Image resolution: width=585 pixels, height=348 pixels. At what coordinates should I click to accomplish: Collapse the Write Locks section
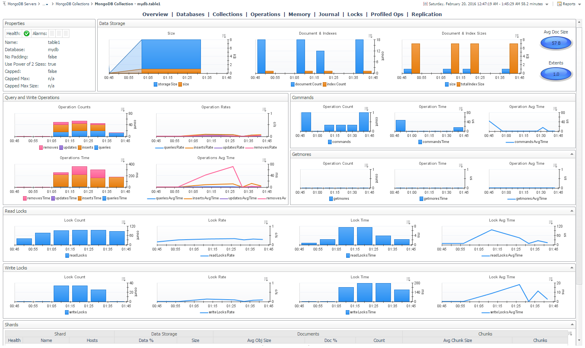(x=572, y=268)
